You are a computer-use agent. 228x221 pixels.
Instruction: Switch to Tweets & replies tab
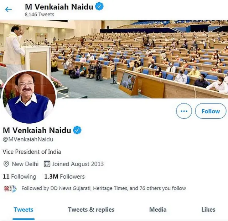[x=91, y=209]
